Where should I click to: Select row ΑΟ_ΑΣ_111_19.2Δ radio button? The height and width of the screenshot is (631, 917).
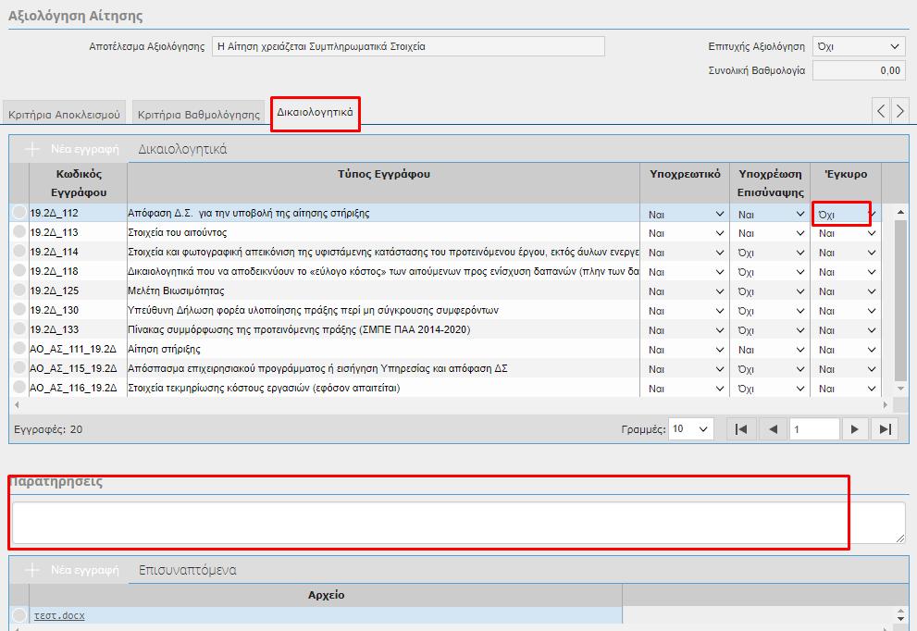click(19, 348)
